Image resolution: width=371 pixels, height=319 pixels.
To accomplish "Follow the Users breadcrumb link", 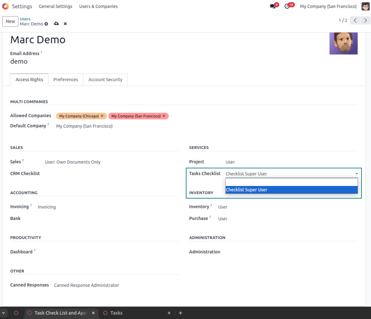I will click(x=25, y=19).
